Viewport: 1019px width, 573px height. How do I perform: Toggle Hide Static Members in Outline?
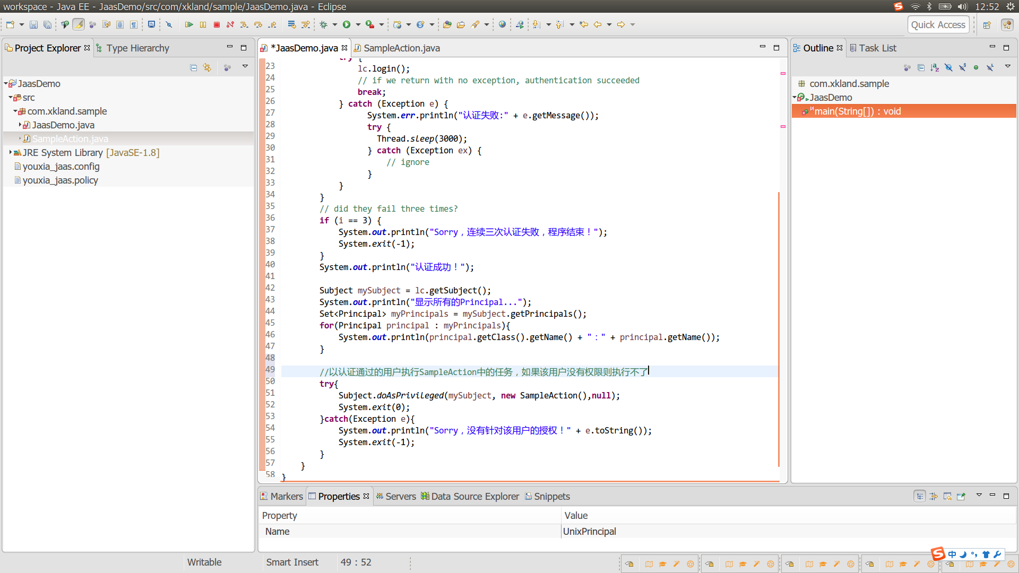[962, 67]
